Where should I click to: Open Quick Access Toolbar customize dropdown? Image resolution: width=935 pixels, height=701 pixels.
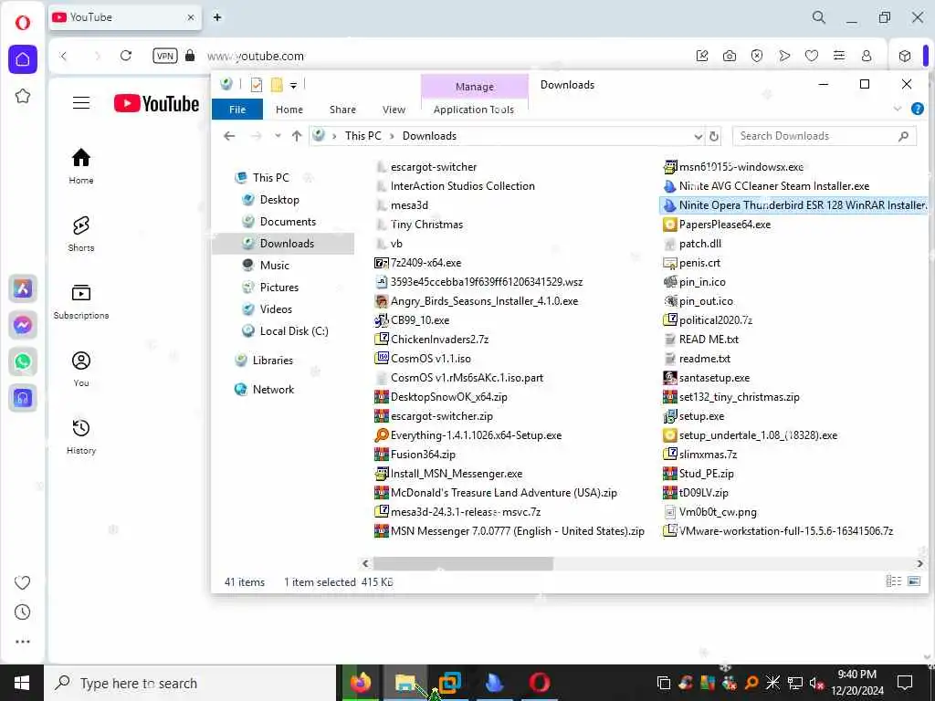click(293, 85)
